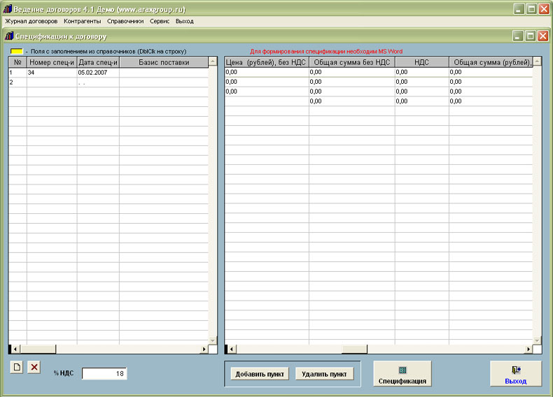The image size is (553, 397).
Task: Select row number 1 in left table
Action: [x=17, y=73]
